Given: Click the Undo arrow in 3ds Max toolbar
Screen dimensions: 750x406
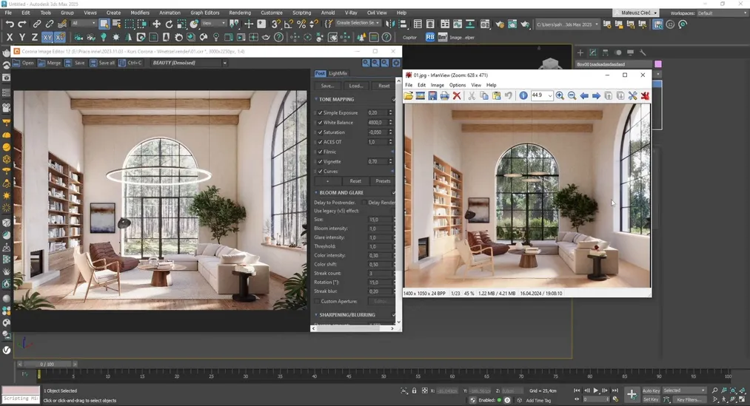Looking at the screenshot, I should pyautogui.click(x=10, y=24).
